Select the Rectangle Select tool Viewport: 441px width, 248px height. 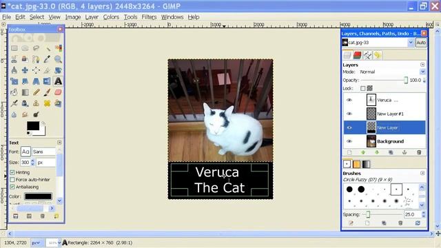coord(14,48)
